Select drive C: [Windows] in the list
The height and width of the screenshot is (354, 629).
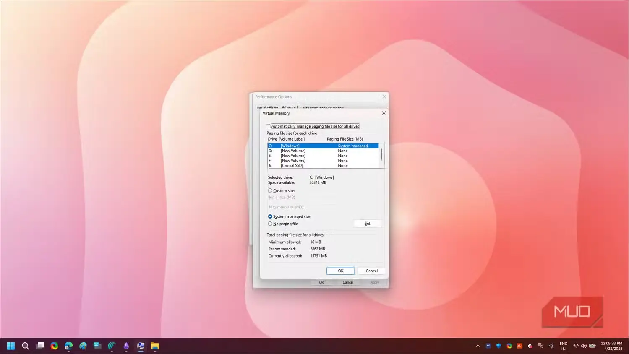tap(323, 146)
